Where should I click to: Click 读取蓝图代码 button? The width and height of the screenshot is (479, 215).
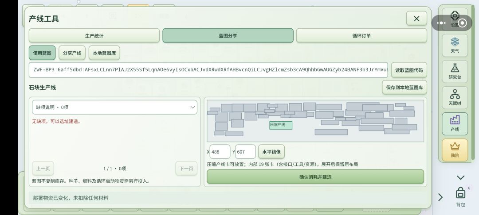[409, 70]
